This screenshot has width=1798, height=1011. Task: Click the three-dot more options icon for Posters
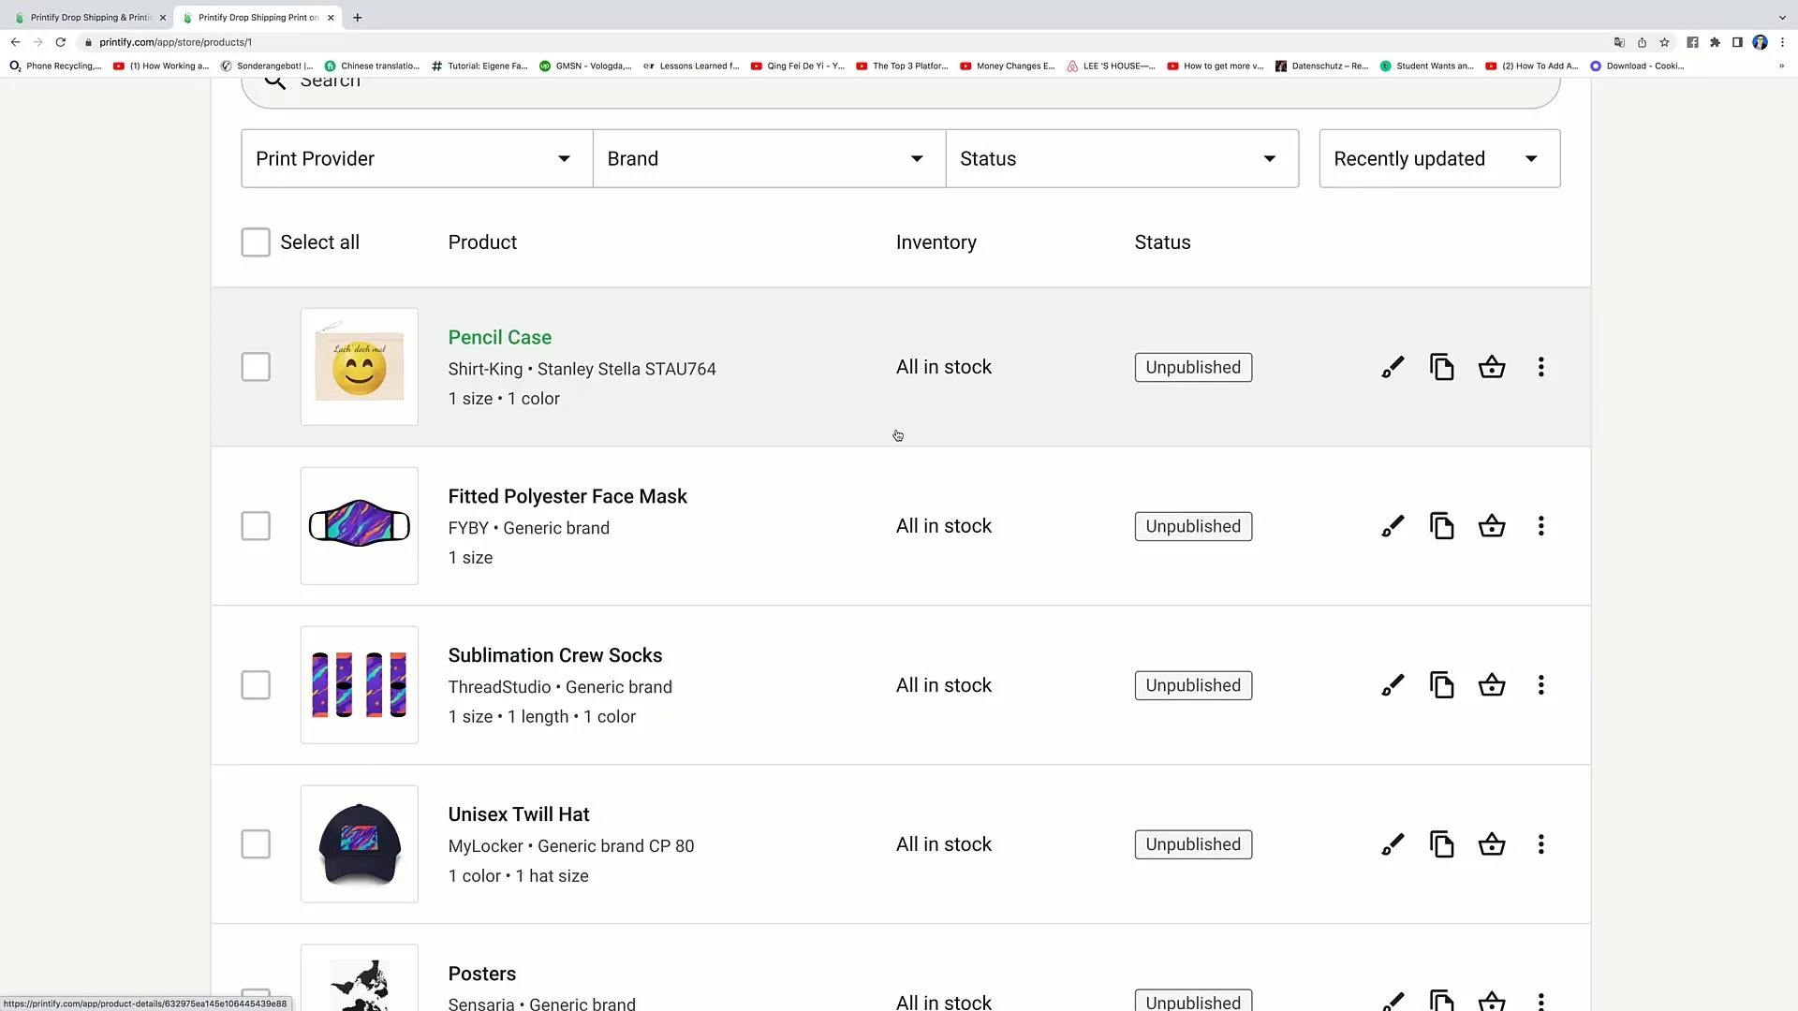[1541, 1000]
